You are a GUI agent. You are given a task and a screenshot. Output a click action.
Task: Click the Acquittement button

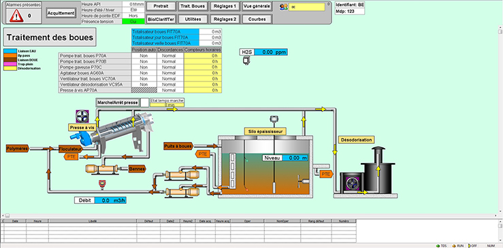pyautogui.click(x=61, y=13)
